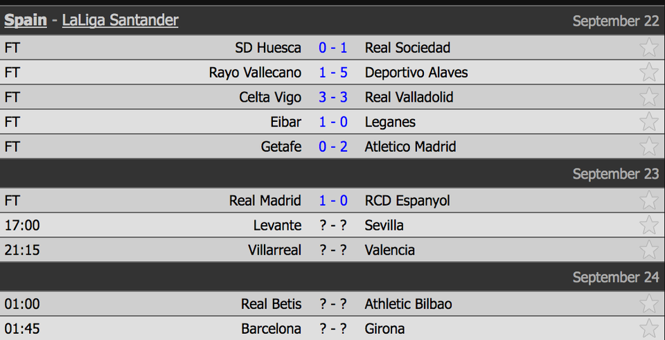The height and width of the screenshot is (340, 665).
Task: Star the Barcelona vs Girona fixture
Action: [x=649, y=328]
